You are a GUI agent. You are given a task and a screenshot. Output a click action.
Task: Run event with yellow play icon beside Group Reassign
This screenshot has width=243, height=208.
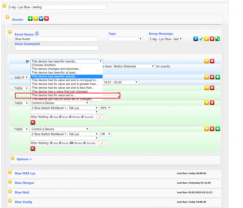207,39
